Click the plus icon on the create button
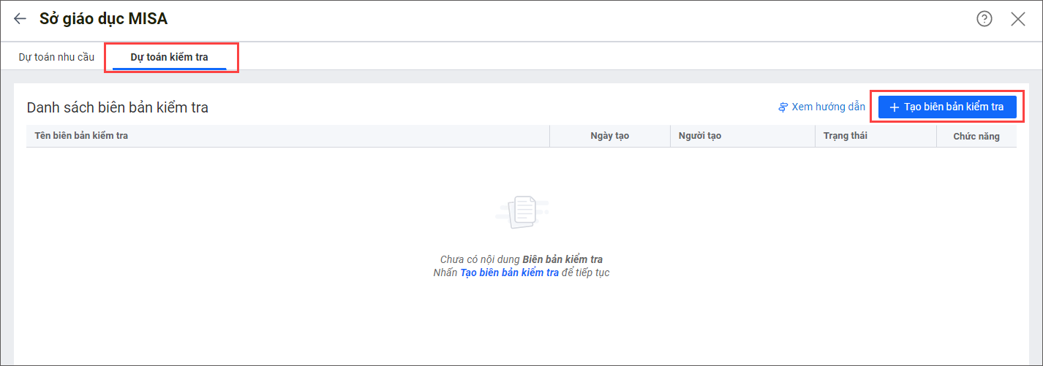The image size is (1043, 366). (x=894, y=107)
